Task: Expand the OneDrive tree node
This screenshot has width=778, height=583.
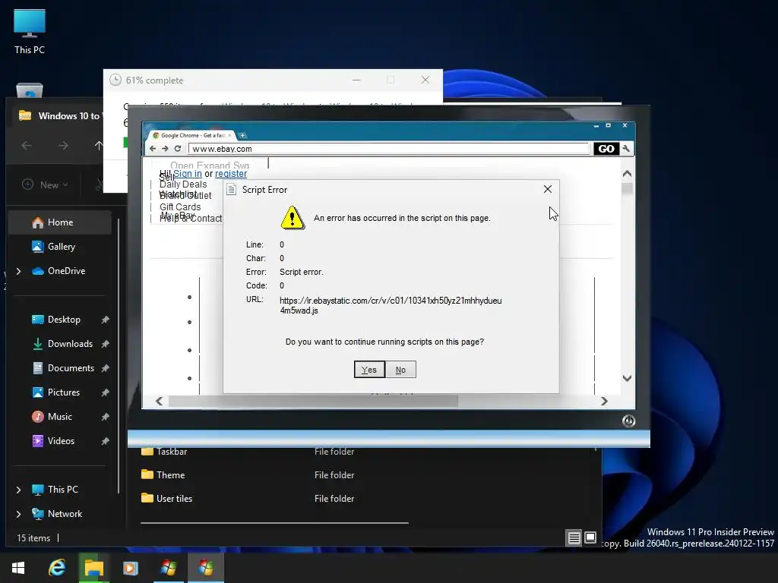Action: (18, 271)
